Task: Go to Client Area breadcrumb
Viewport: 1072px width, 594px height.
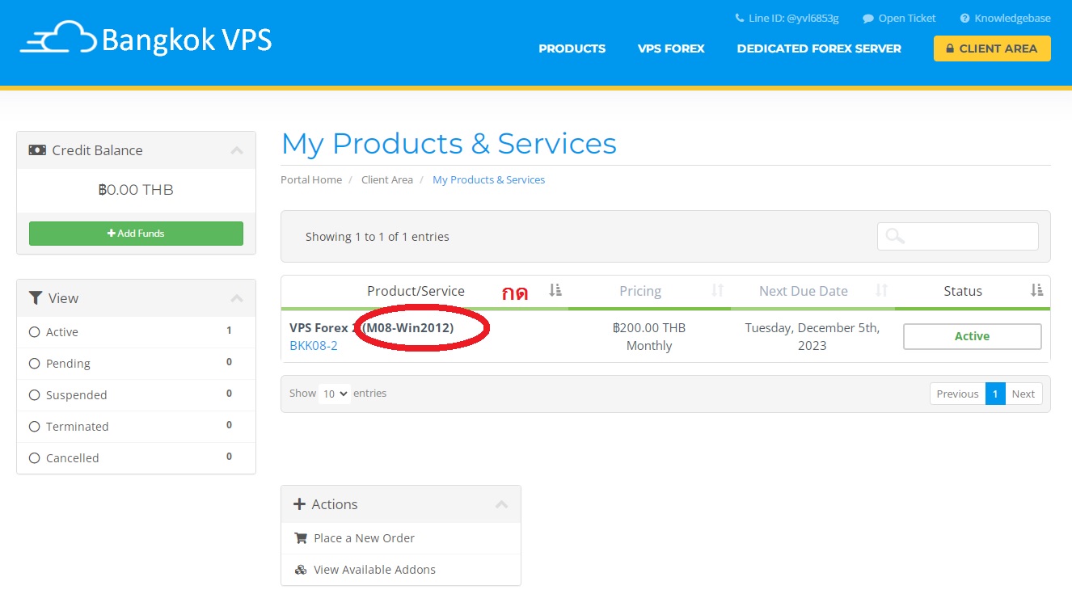Action: [x=387, y=179]
